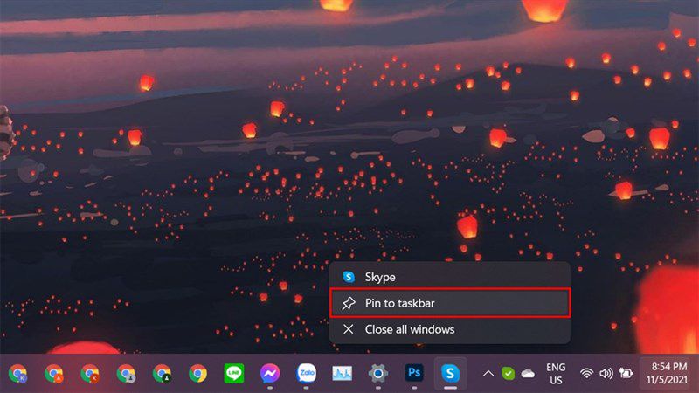Viewport: 699px width, 393px height.
Task: Open the clock showing 8:54 PM 11/5/2021
Action: point(667,374)
